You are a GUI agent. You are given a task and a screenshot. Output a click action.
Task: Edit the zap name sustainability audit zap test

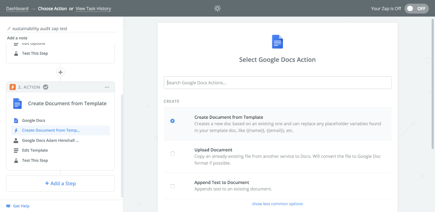coord(40,28)
